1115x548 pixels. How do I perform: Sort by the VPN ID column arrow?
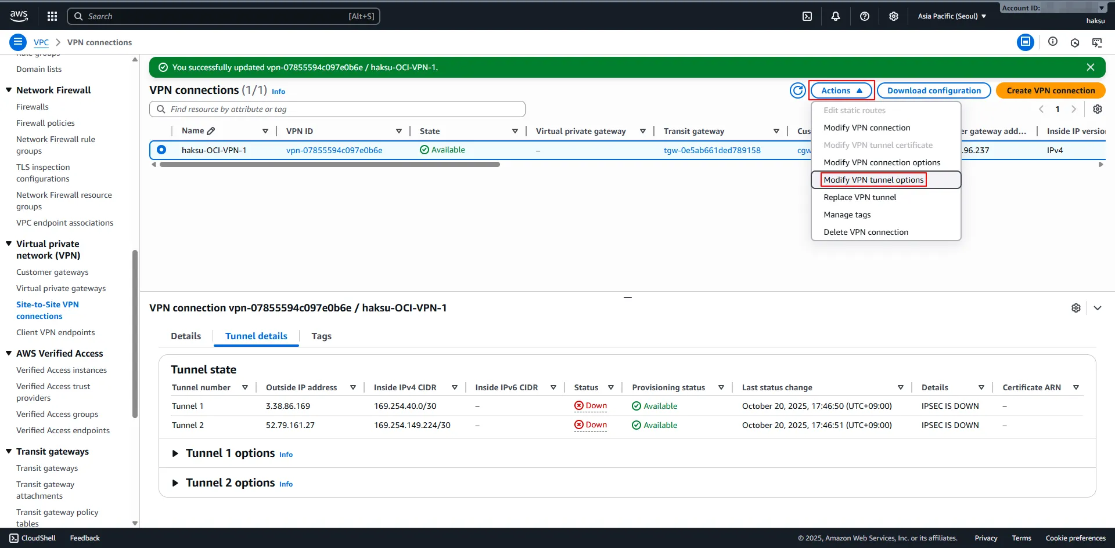pyautogui.click(x=399, y=131)
